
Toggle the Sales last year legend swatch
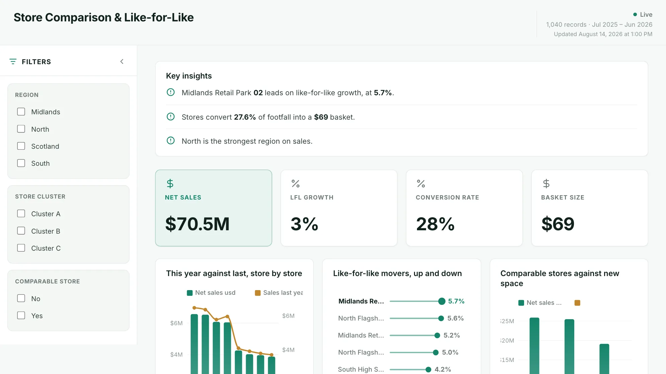pos(258,293)
